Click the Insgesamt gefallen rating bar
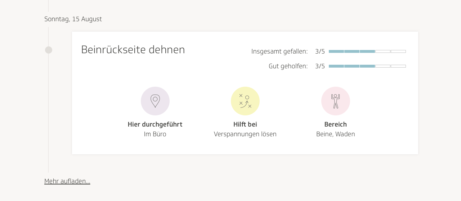This screenshot has height=201, width=461. (x=367, y=51)
